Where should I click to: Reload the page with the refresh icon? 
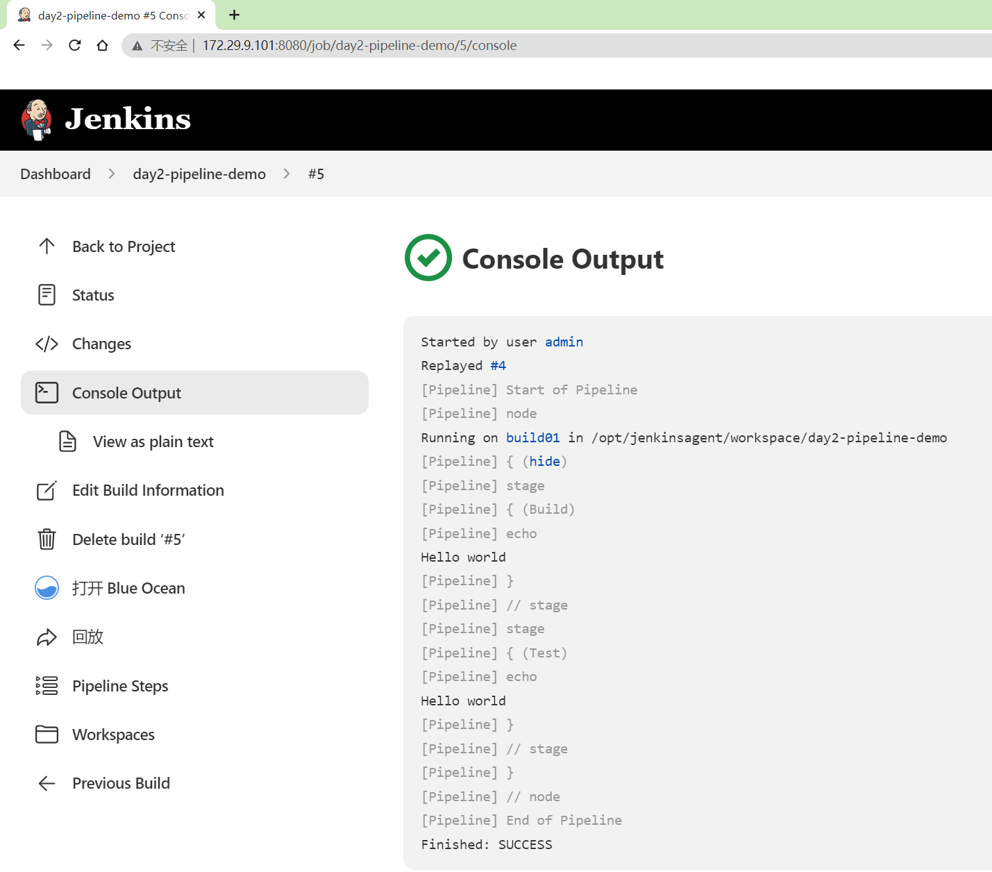click(x=74, y=45)
